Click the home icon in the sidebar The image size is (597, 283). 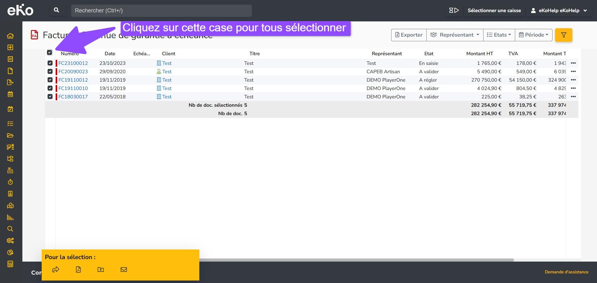(x=10, y=36)
